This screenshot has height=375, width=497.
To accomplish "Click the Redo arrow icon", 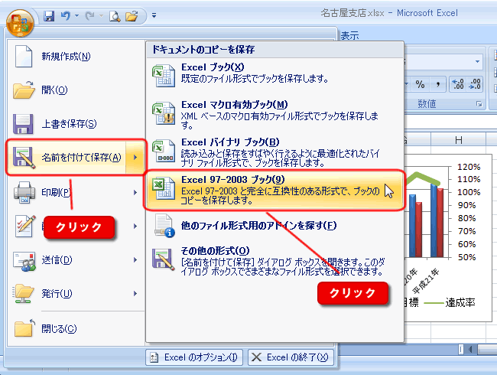I will [90, 15].
